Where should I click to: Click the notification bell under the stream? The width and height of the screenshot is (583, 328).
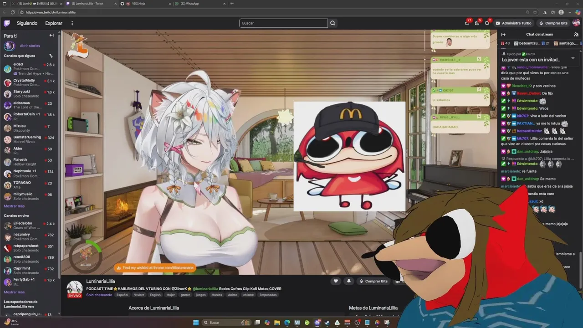[349, 281]
